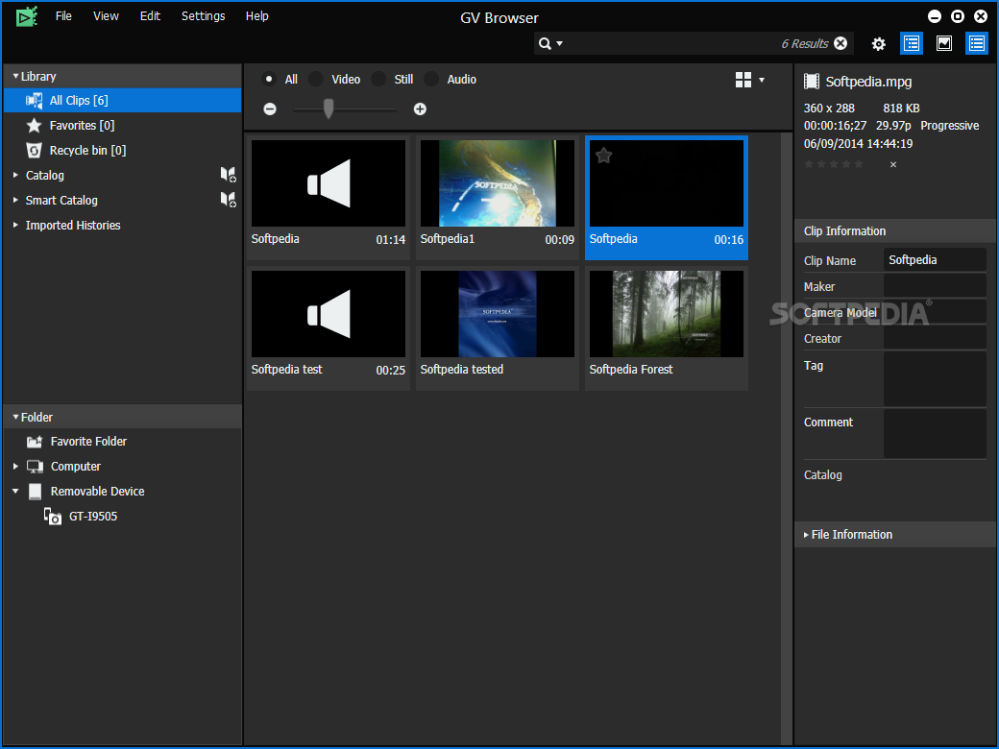The width and height of the screenshot is (999, 749).
Task: Expand the Computer tree node
Action: coord(16,467)
